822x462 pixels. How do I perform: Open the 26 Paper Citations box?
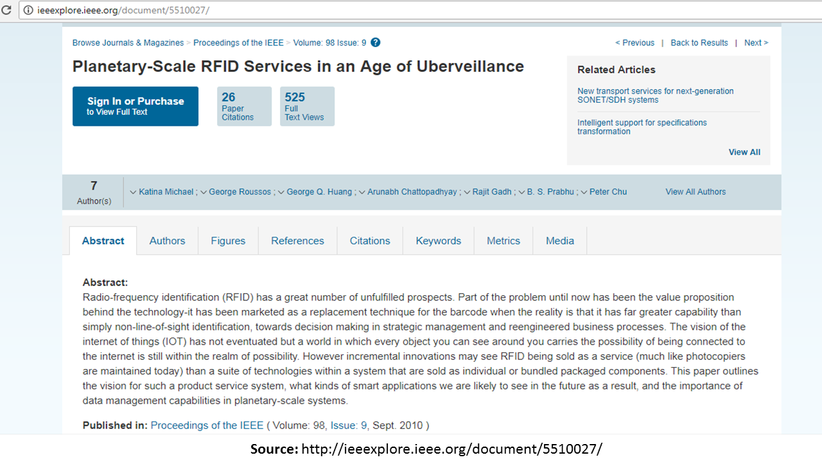click(x=244, y=106)
